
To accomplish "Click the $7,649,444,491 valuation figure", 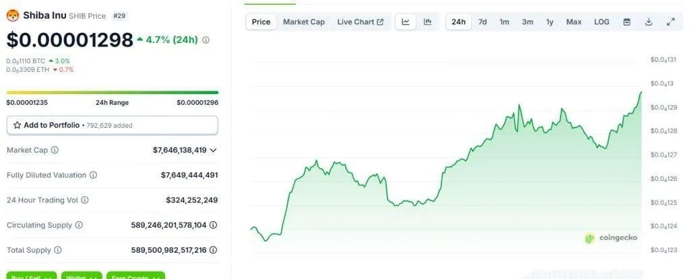I will click(189, 175).
